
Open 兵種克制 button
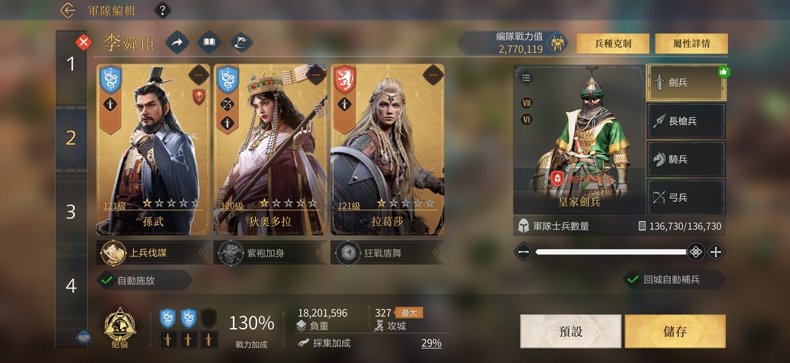point(613,44)
